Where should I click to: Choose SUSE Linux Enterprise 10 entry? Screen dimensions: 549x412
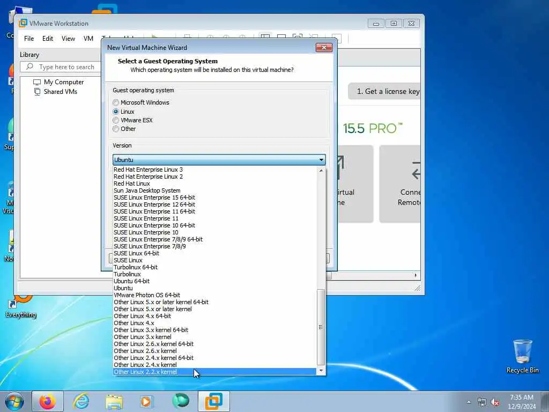click(x=214, y=233)
